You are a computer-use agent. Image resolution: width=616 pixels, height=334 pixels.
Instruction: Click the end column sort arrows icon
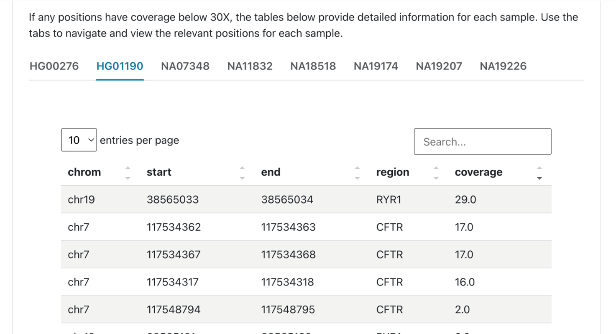(357, 173)
